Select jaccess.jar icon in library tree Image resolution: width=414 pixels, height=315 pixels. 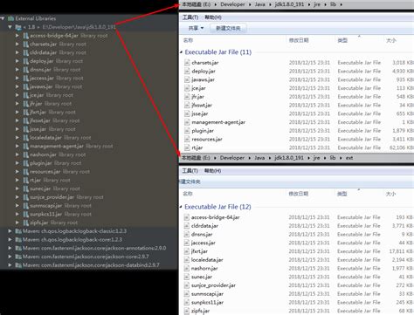click(25, 78)
